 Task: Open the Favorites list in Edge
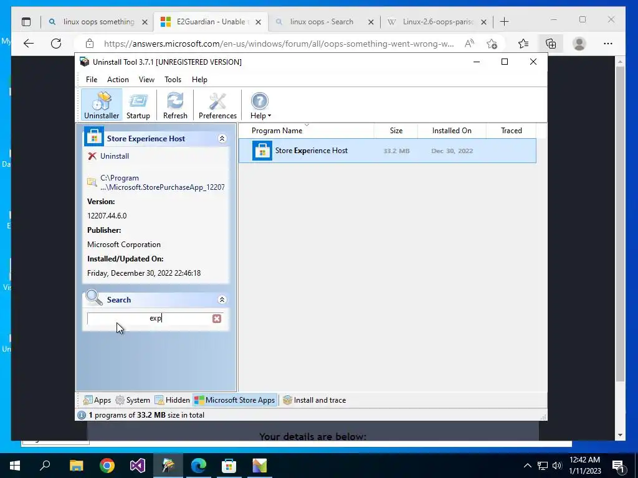coord(523,44)
